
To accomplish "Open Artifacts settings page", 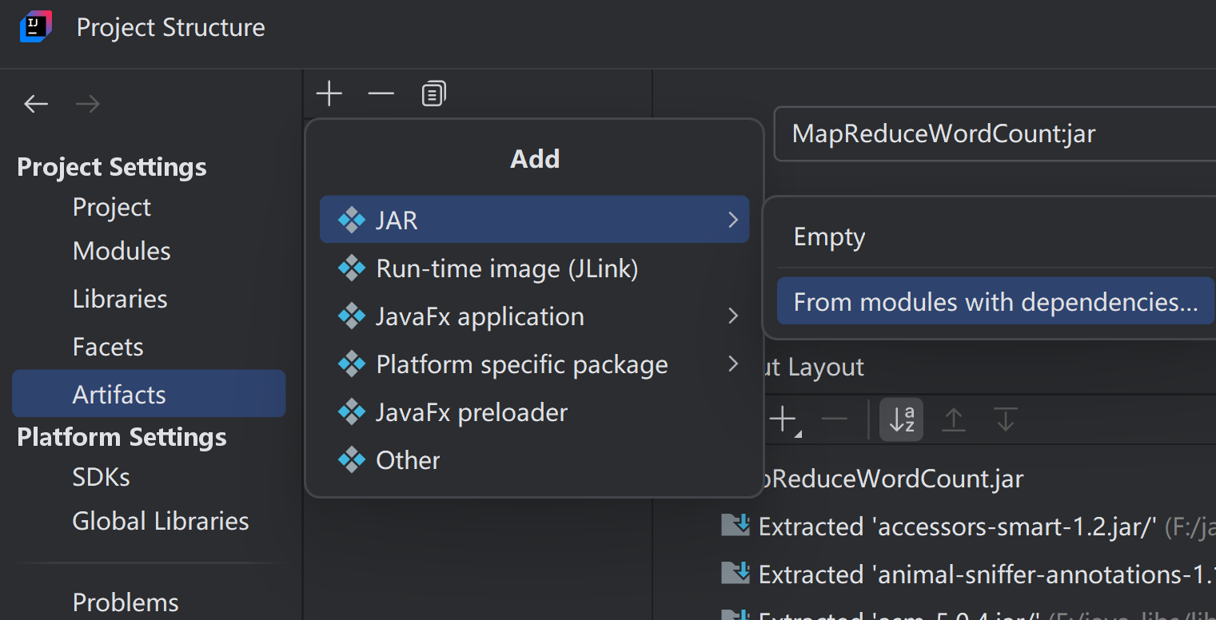I will 149,393.
